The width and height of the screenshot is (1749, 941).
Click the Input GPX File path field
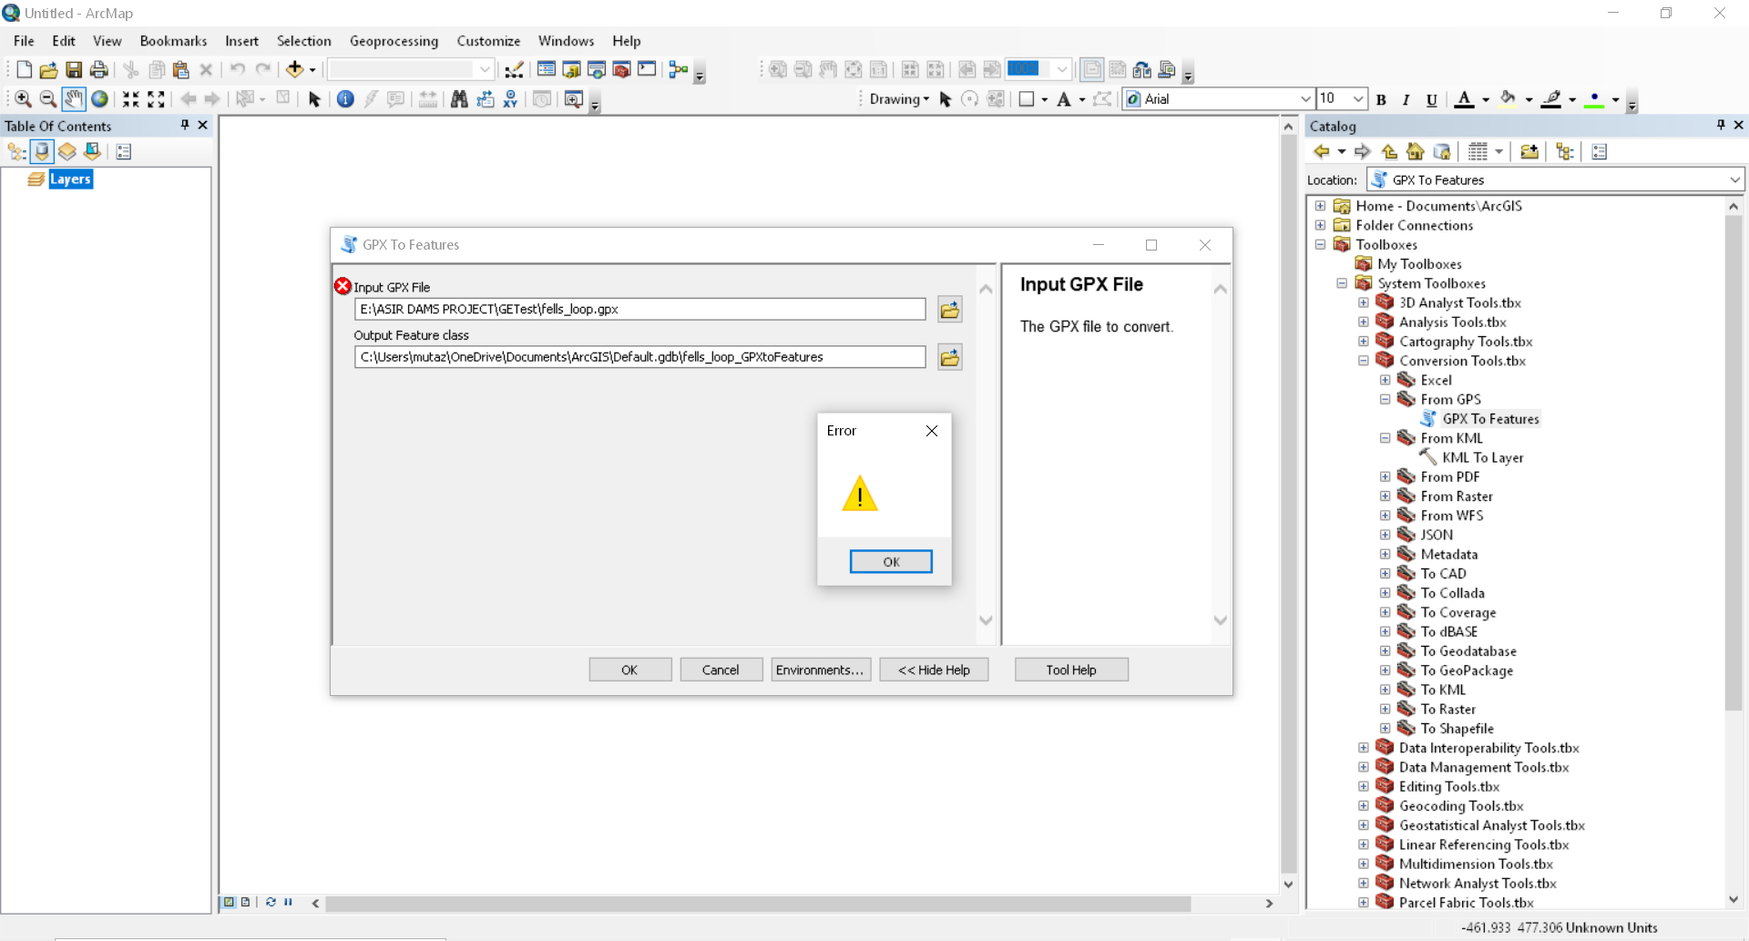point(639,310)
